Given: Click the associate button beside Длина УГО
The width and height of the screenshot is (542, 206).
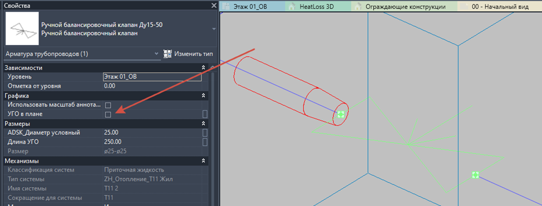Looking at the screenshot, I should pyautogui.click(x=205, y=142).
